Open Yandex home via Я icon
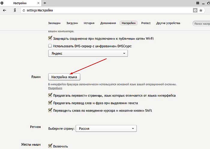This screenshot has width=210, height=149. pos(15,10)
